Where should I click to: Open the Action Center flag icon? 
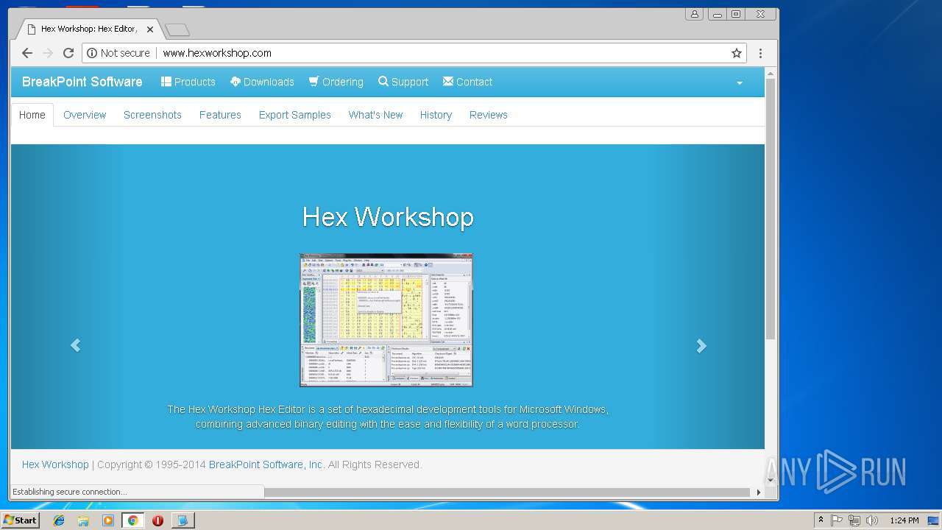(x=837, y=520)
